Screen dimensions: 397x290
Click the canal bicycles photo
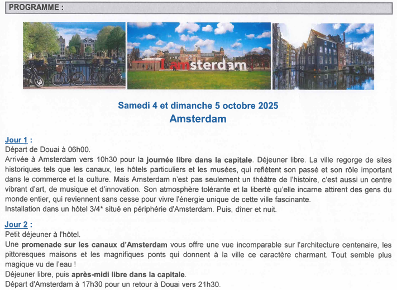pyautogui.click(x=74, y=55)
